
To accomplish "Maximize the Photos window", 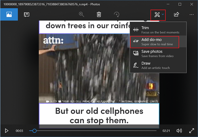I will pyautogui.click(x=180, y=4).
